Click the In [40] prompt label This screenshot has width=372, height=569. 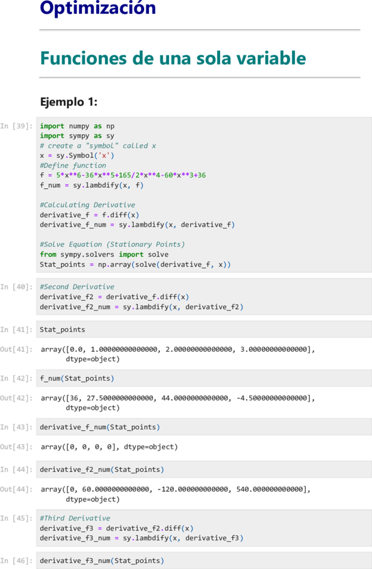point(16,287)
